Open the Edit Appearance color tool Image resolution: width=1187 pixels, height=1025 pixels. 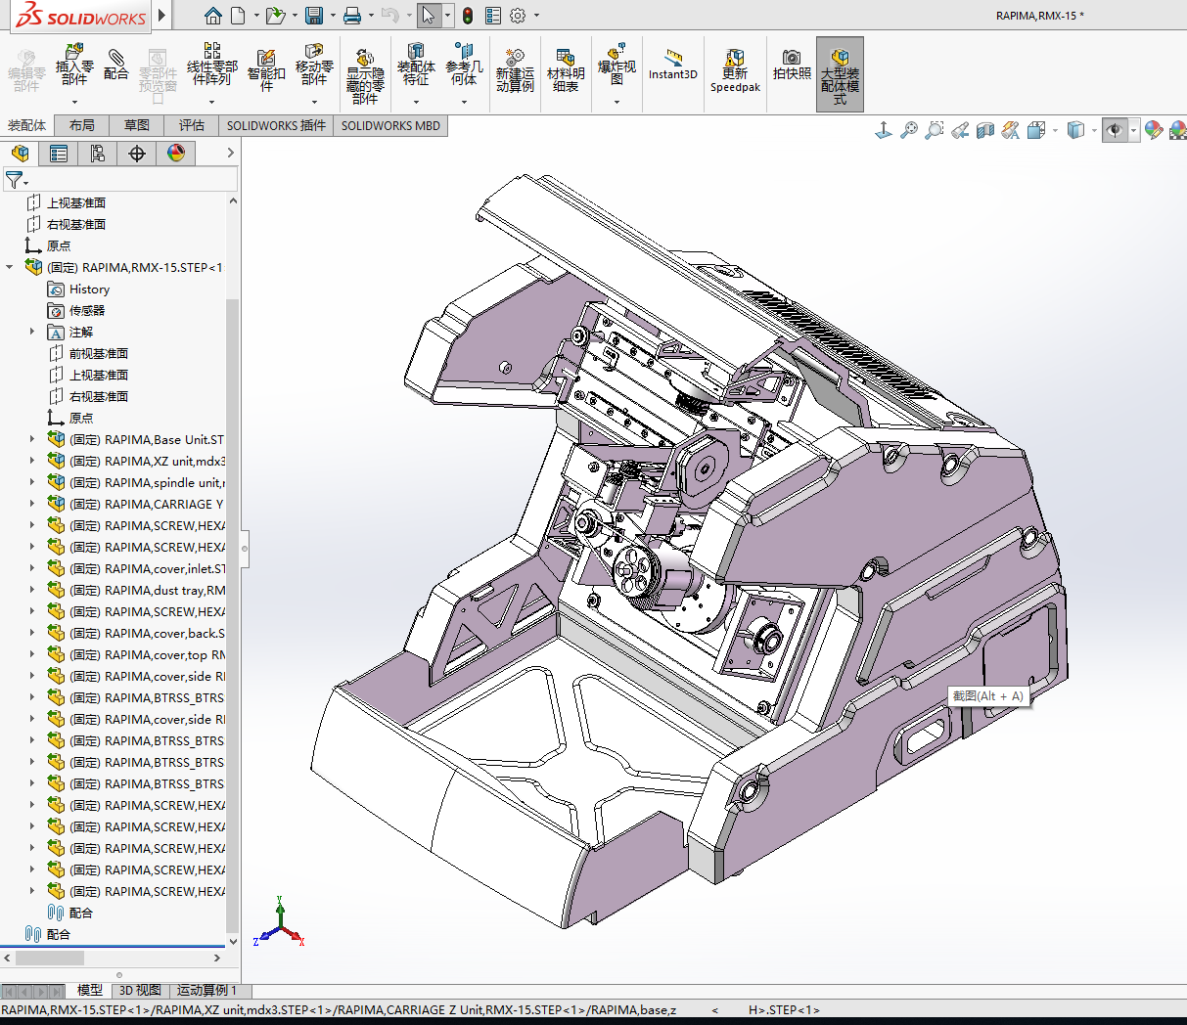pyautogui.click(x=1153, y=129)
